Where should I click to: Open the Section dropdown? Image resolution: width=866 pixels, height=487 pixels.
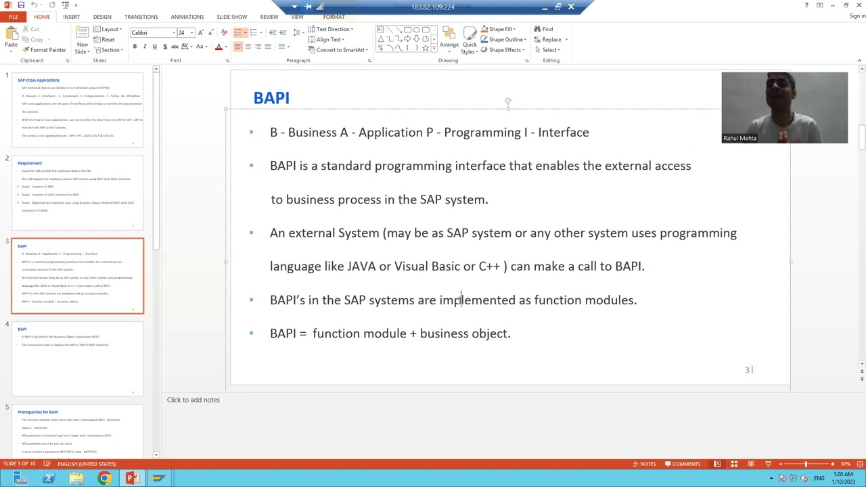click(108, 50)
